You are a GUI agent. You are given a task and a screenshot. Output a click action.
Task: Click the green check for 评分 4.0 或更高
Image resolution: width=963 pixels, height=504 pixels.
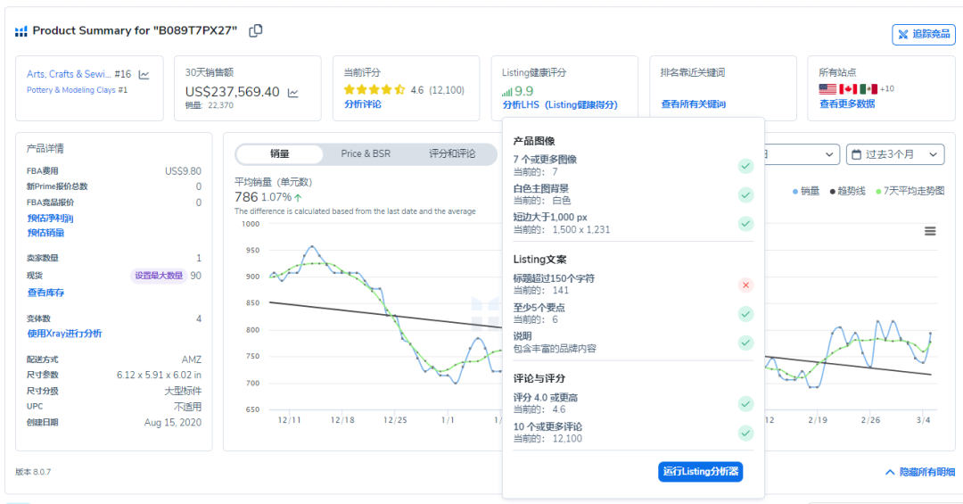[745, 404]
